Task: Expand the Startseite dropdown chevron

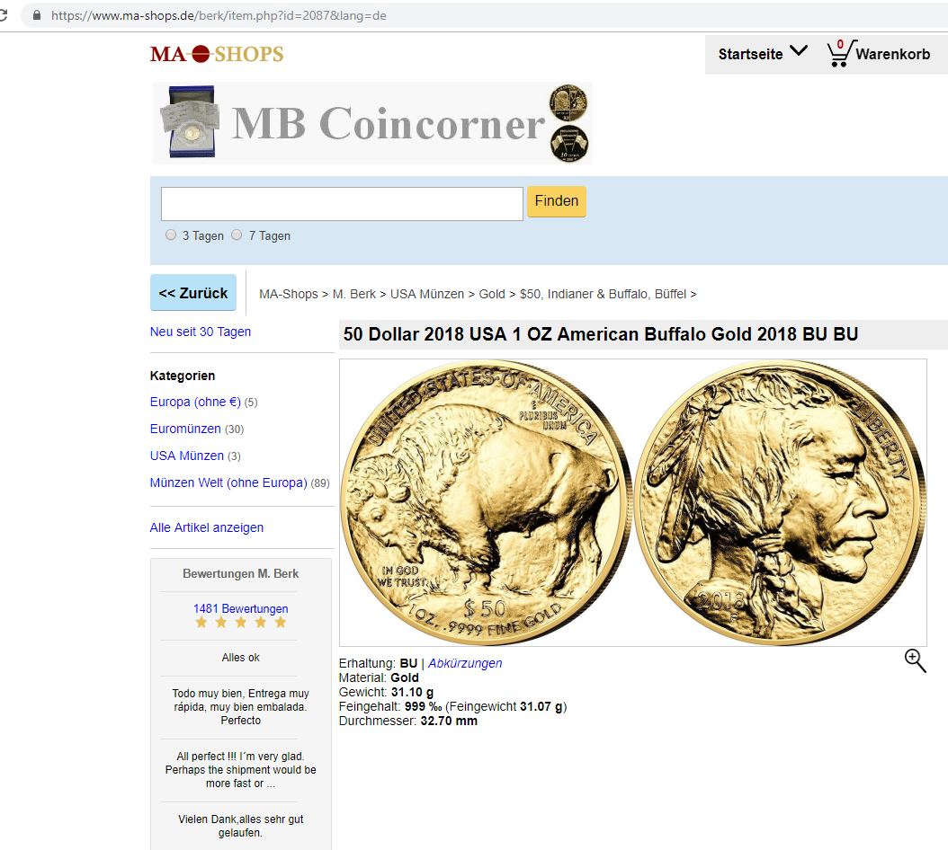Action: click(x=799, y=50)
